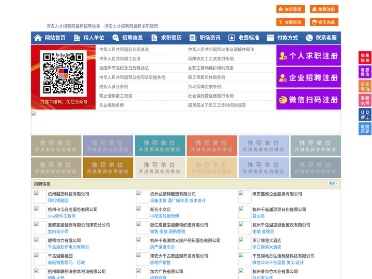Open job Java软件工程师
372x279 pixels.
click(61, 216)
